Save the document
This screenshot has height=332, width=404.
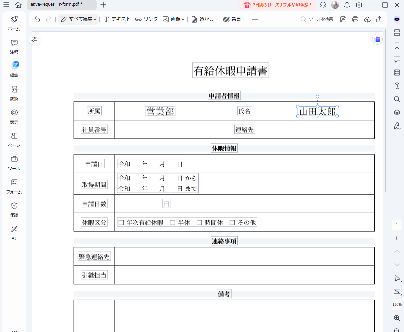click(343, 19)
